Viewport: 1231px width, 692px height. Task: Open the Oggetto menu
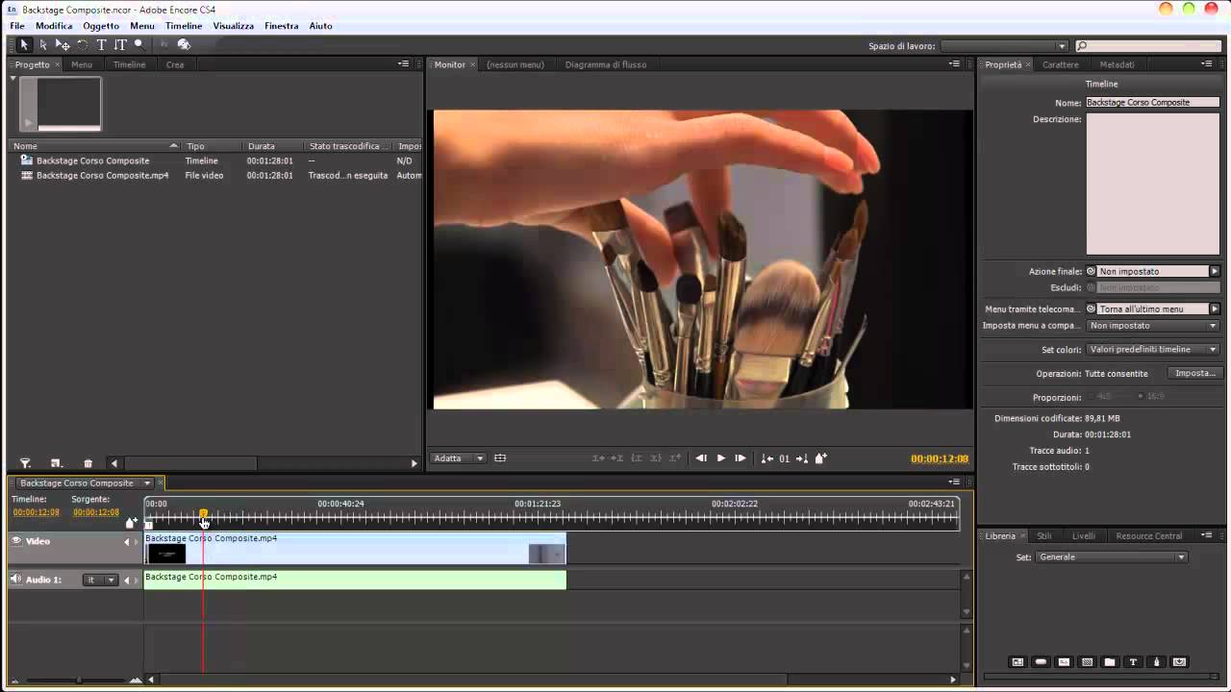(101, 26)
